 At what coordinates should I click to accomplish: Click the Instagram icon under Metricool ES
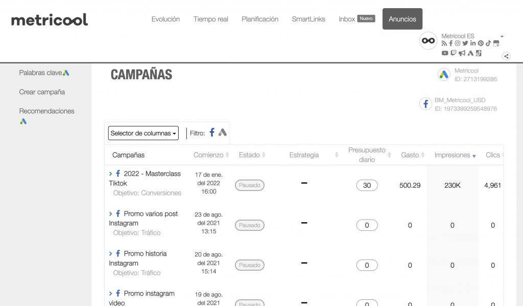coord(458,43)
